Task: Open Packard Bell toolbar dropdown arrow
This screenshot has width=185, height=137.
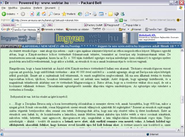Action: 18,25
